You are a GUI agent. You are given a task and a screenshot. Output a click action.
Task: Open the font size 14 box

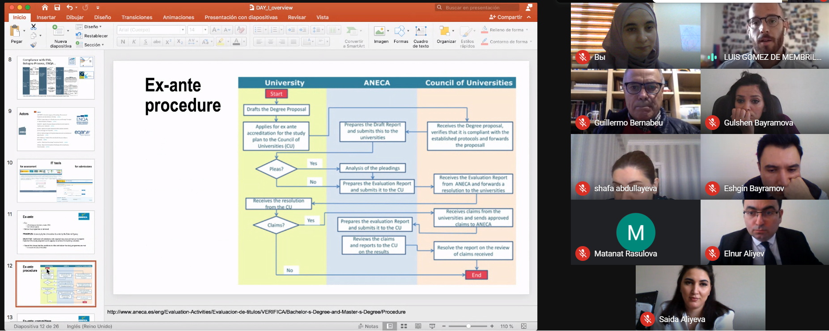coord(198,30)
